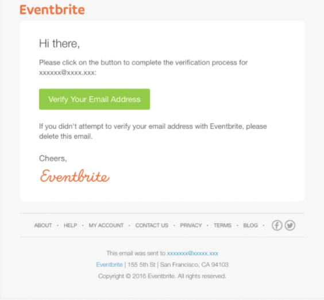The image size is (324, 300).
Task: Click the 155 5th St address text
Action: (141, 264)
